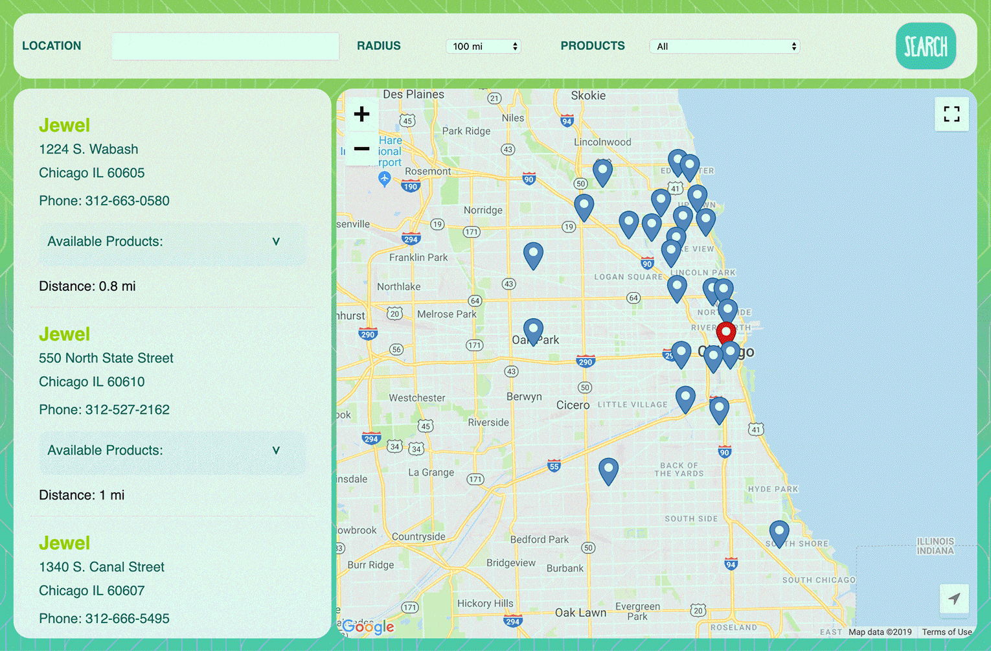
Task: Click phone number 312-663-0580
Action: (x=128, y=201)
